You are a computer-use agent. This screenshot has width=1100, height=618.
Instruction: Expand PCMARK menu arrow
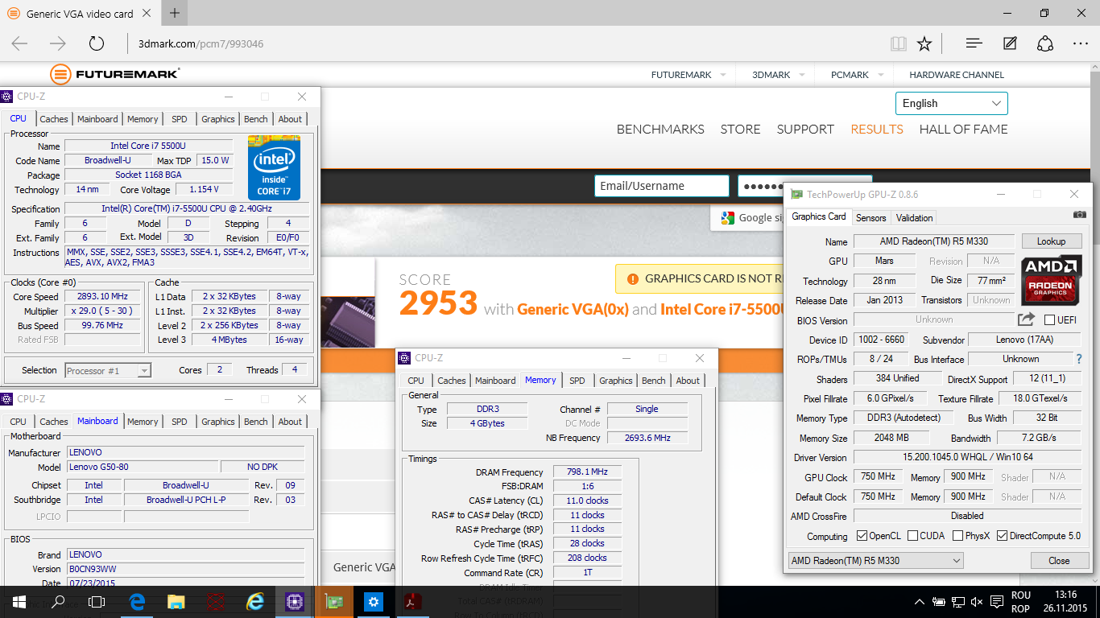(879, 75)
